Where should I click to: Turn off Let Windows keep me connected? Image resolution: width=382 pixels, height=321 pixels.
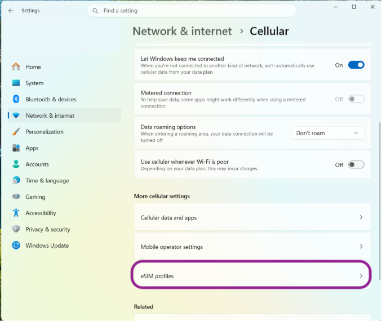pos(356,65)
